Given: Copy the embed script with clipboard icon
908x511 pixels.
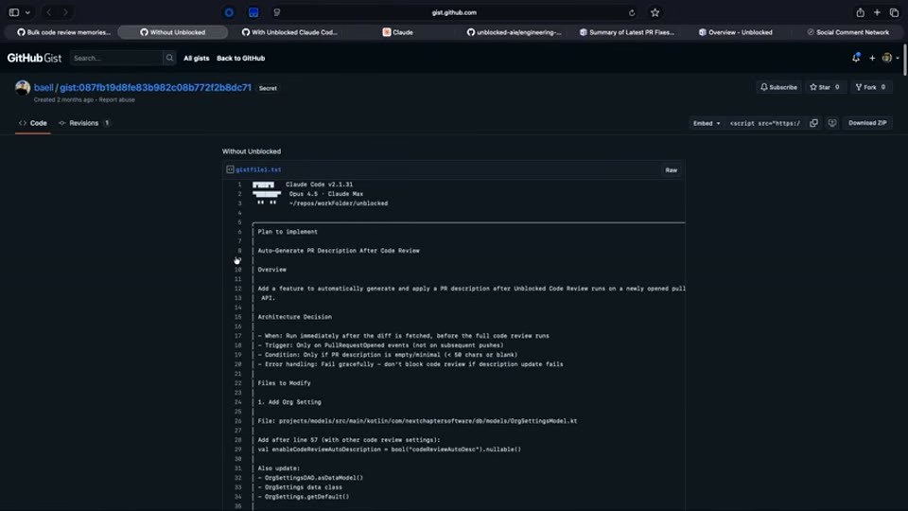Looking at the screenshot, I should [813, 123].
